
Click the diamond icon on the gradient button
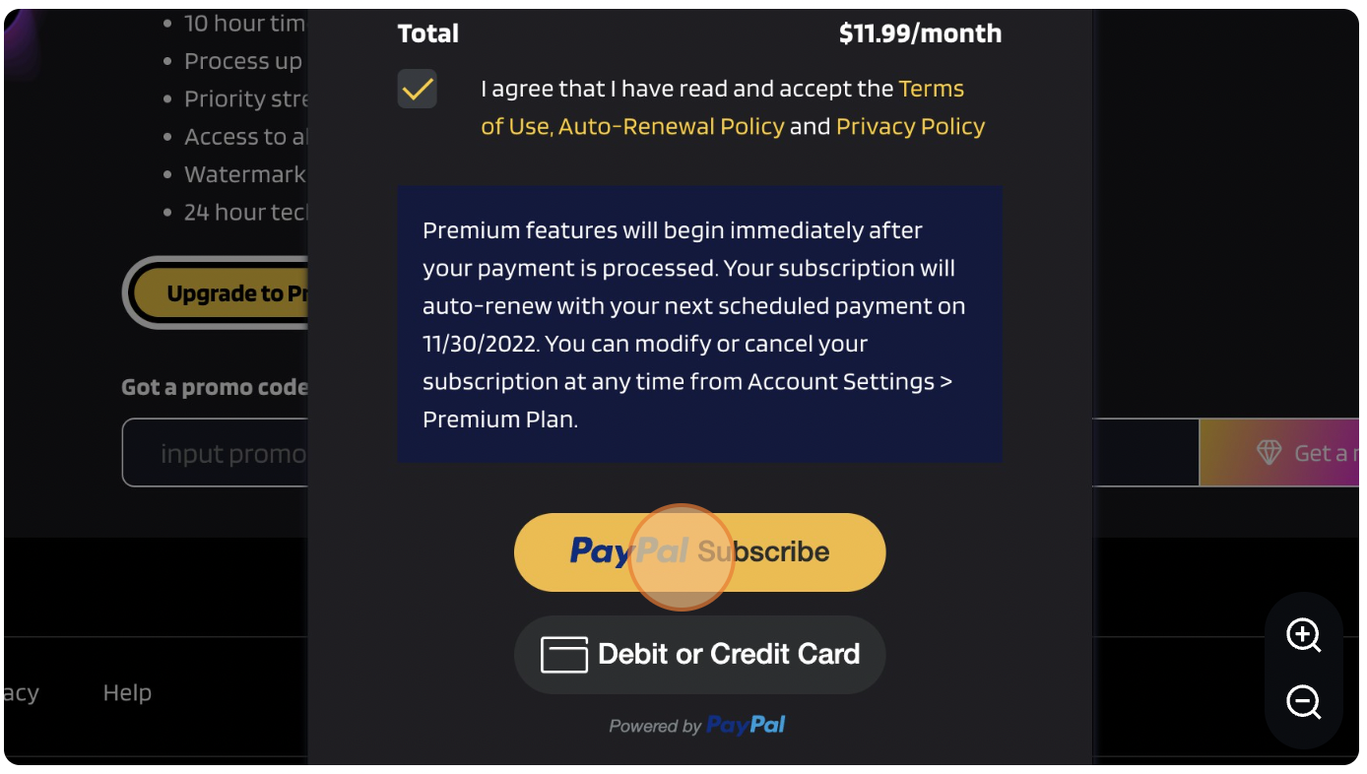coord(1269,453)
